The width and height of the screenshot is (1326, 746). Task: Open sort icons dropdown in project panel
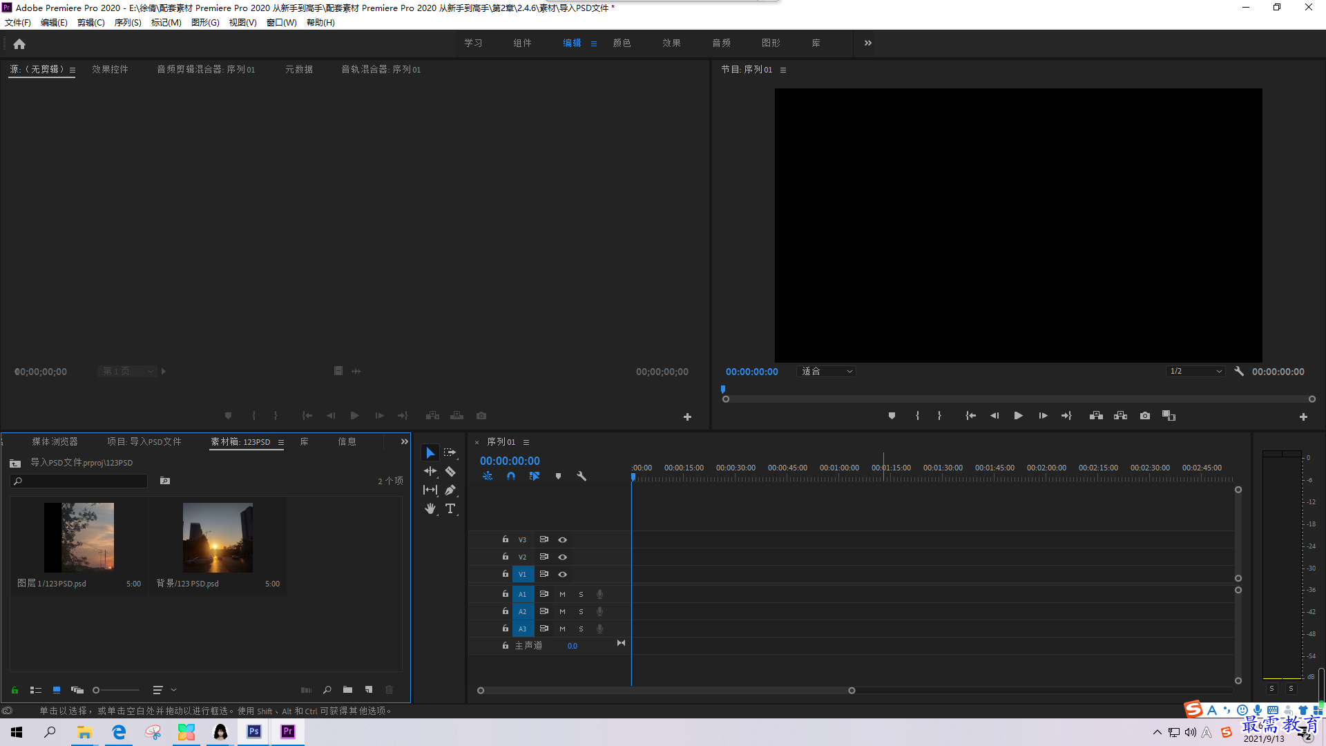[x=164, y=689]
